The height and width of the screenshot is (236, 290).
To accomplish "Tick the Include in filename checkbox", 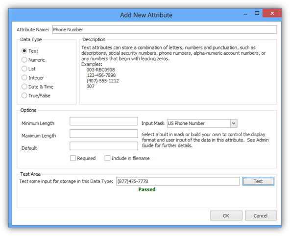I will (107, 158).
